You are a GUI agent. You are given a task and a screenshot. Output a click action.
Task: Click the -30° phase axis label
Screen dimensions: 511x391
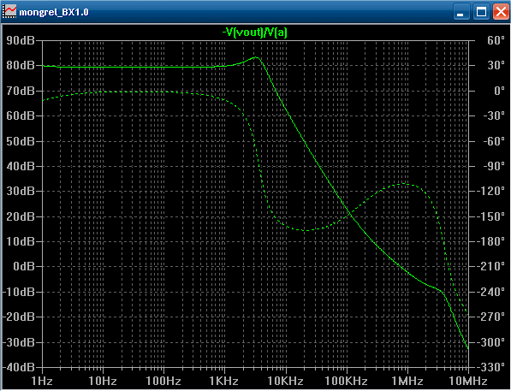point(494,116)
